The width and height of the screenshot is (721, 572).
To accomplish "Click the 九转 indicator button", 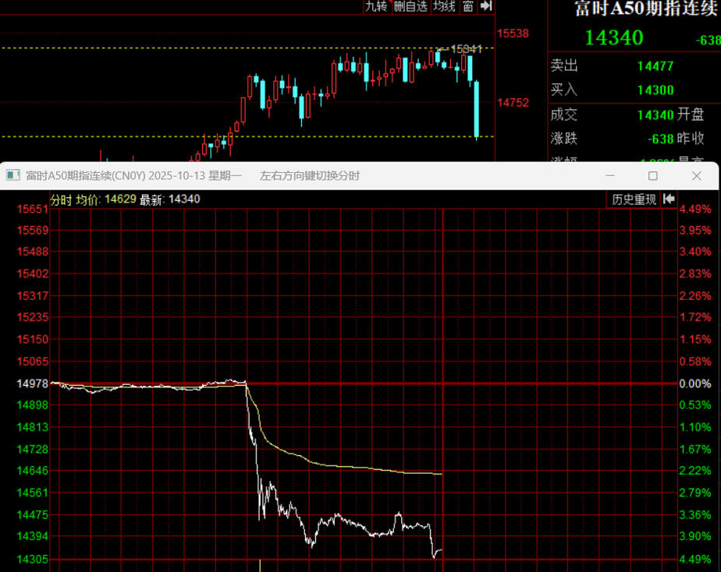I will click(376, 7).
